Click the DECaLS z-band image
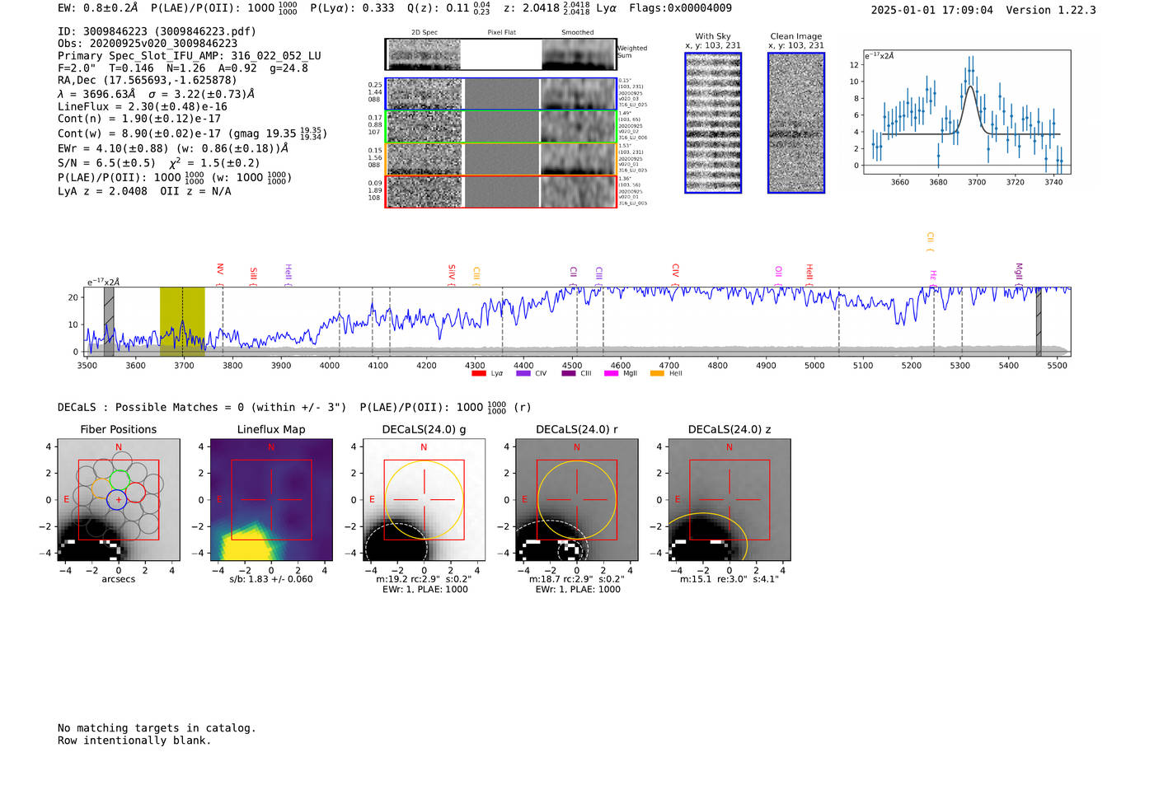This screenshot has width=1154, height=785. (729, 500)
